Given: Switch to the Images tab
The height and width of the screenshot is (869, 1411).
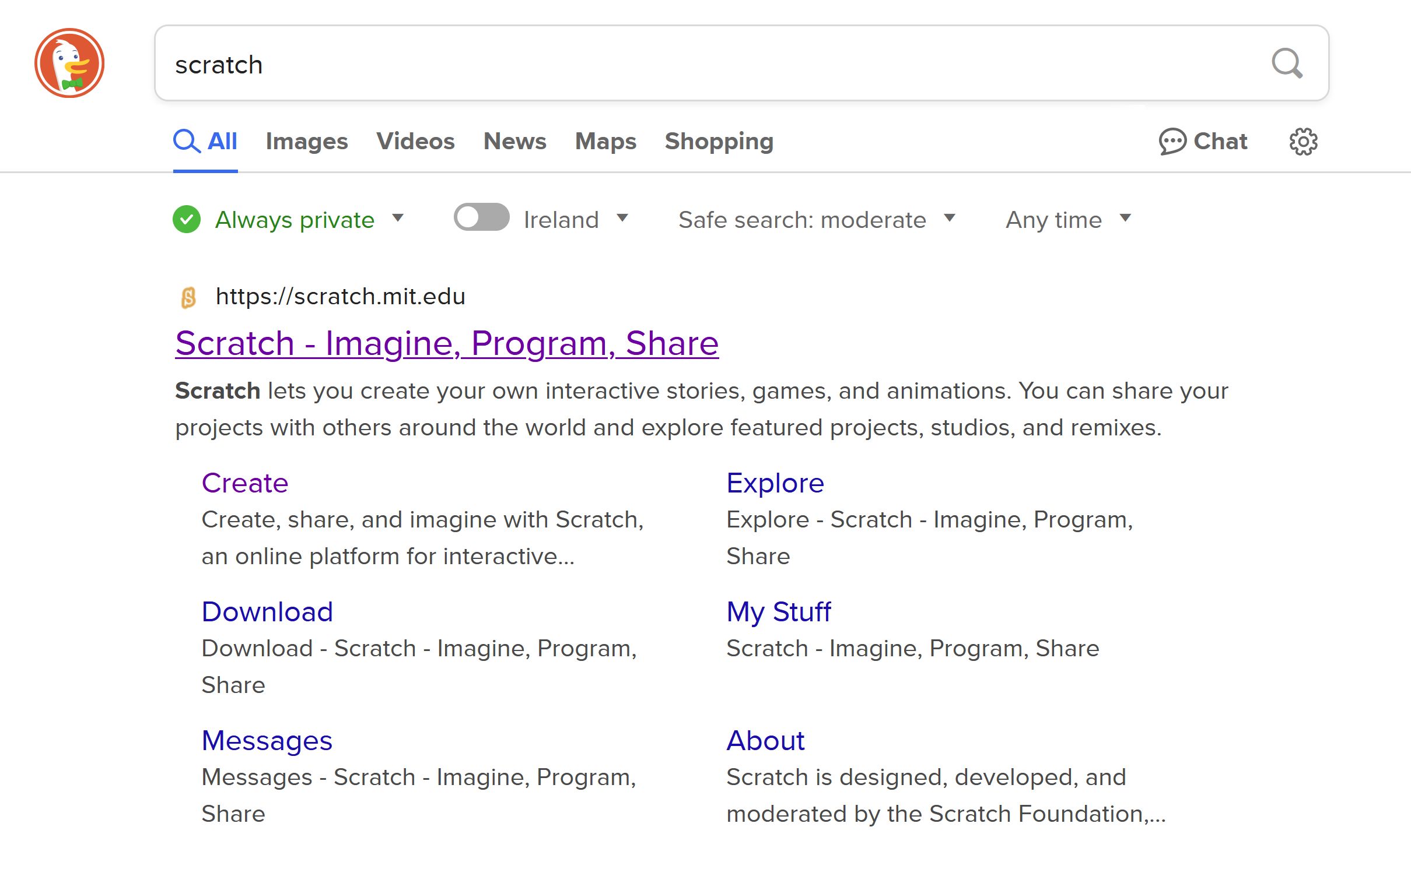Looking at the screenshot, I should click(x=306, y=142).
